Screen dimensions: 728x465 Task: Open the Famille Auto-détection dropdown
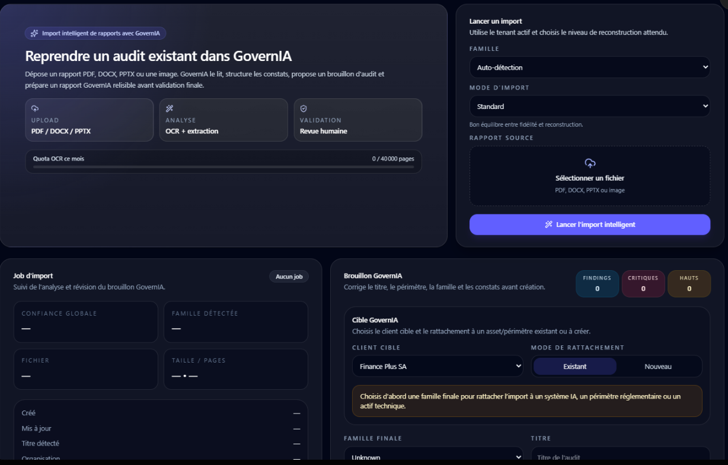590,68
